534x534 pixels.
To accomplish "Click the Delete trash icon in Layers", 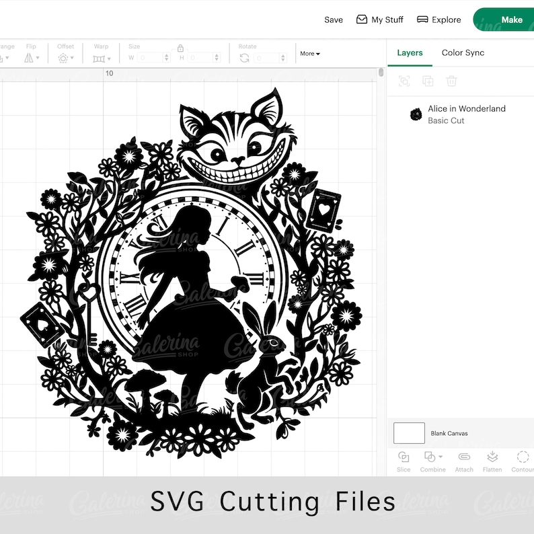I will click(451, 81).
